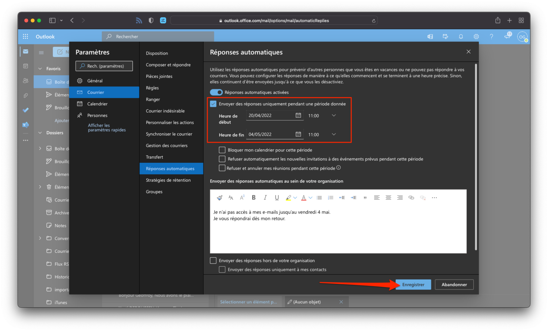Click the auto-reply message text area

coord(338,229)
